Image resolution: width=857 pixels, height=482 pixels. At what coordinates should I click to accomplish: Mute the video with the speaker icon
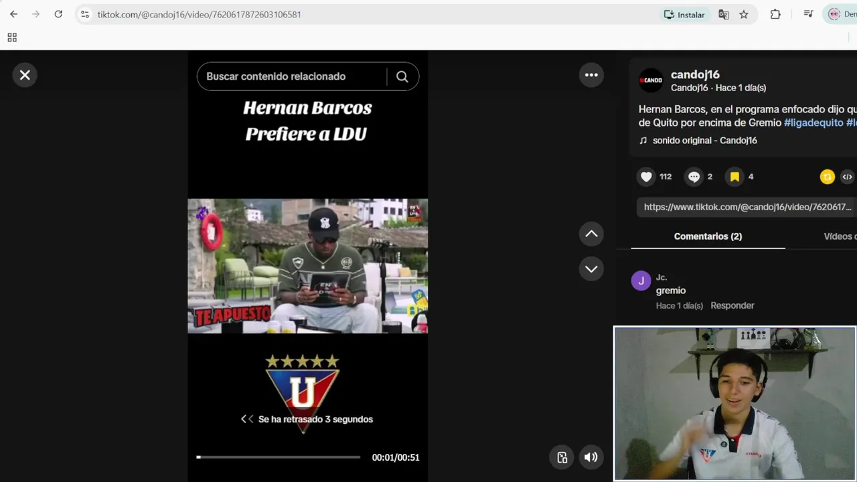click(591, 457)
